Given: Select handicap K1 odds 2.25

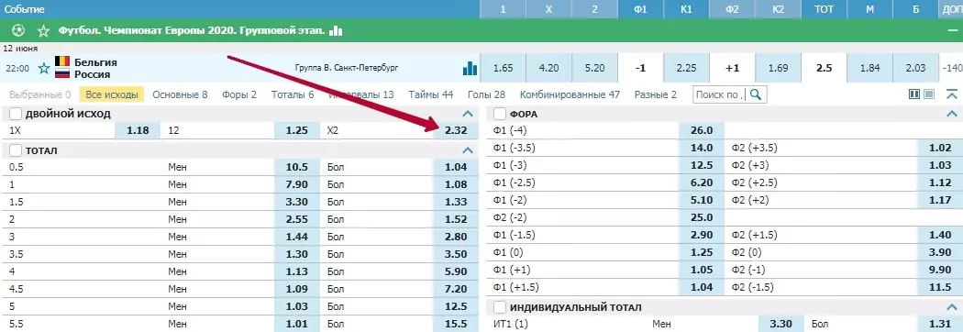Looking at the screenshot, I should click(686, 68).
